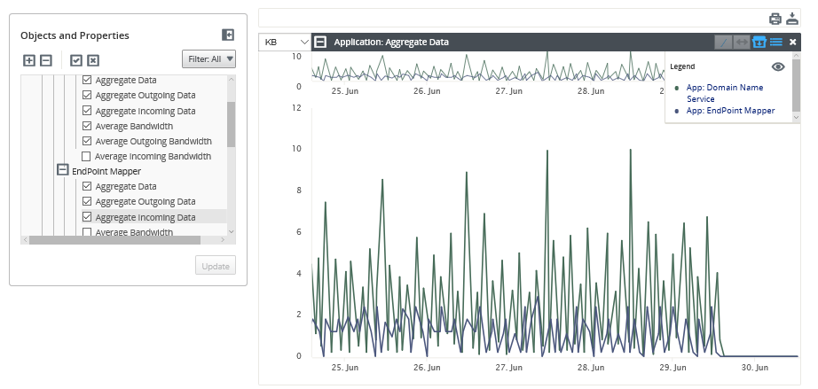Screen dimensions: 818x389
Task: Click the blue archive box icon
Action: [759, 43]
